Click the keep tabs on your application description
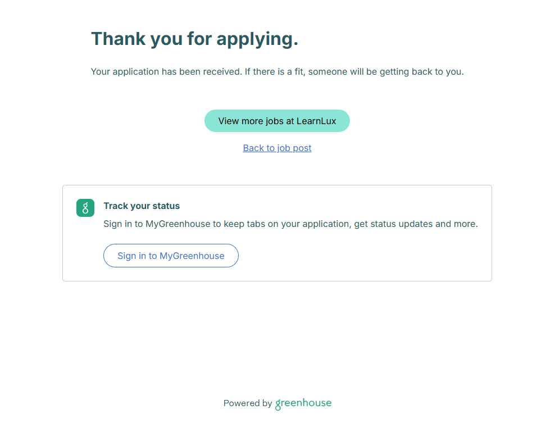Viewport: 546px width, 423px height. 290,224
